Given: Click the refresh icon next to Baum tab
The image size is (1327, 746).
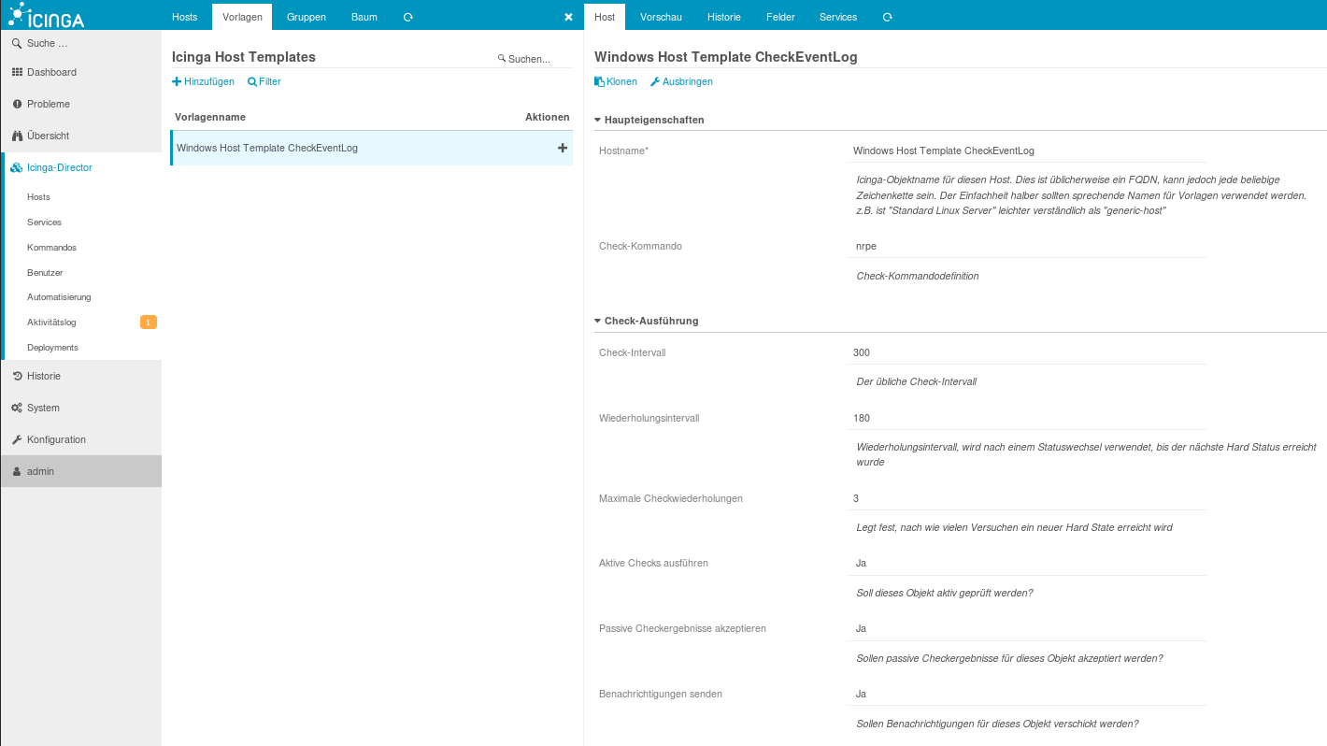Looking at the screenshot, I should point(408,17).
